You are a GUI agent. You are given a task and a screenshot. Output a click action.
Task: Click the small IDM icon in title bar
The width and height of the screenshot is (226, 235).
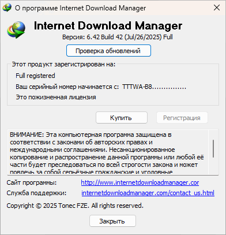point(7,8)
